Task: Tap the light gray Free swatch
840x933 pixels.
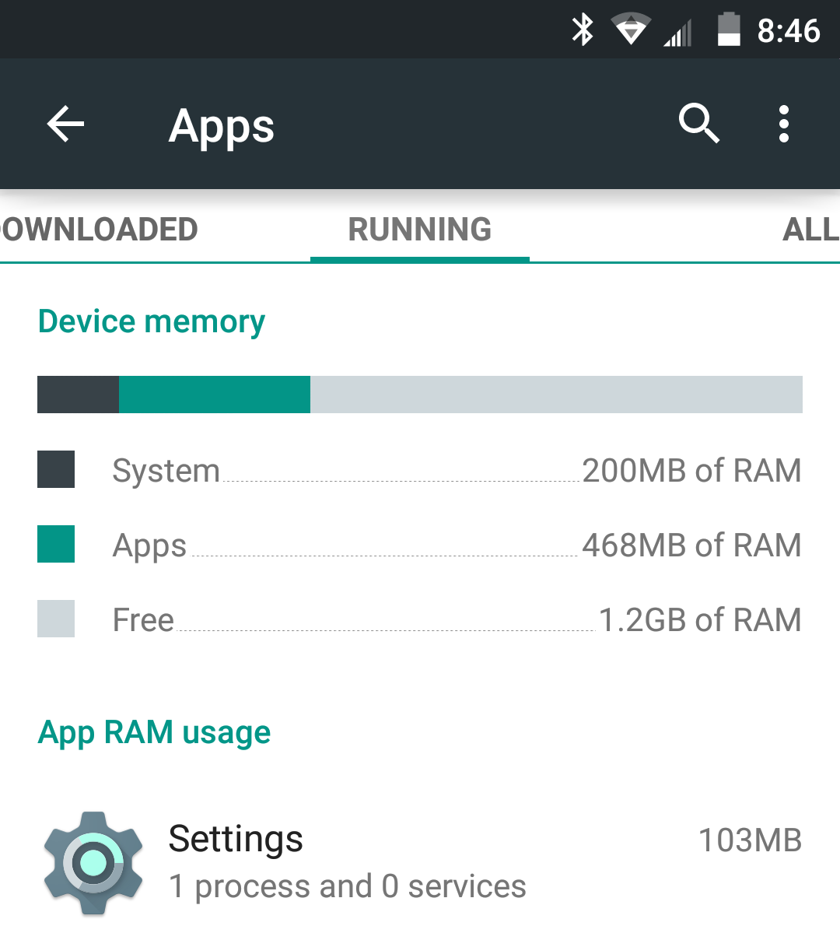Action: point(56,619)
